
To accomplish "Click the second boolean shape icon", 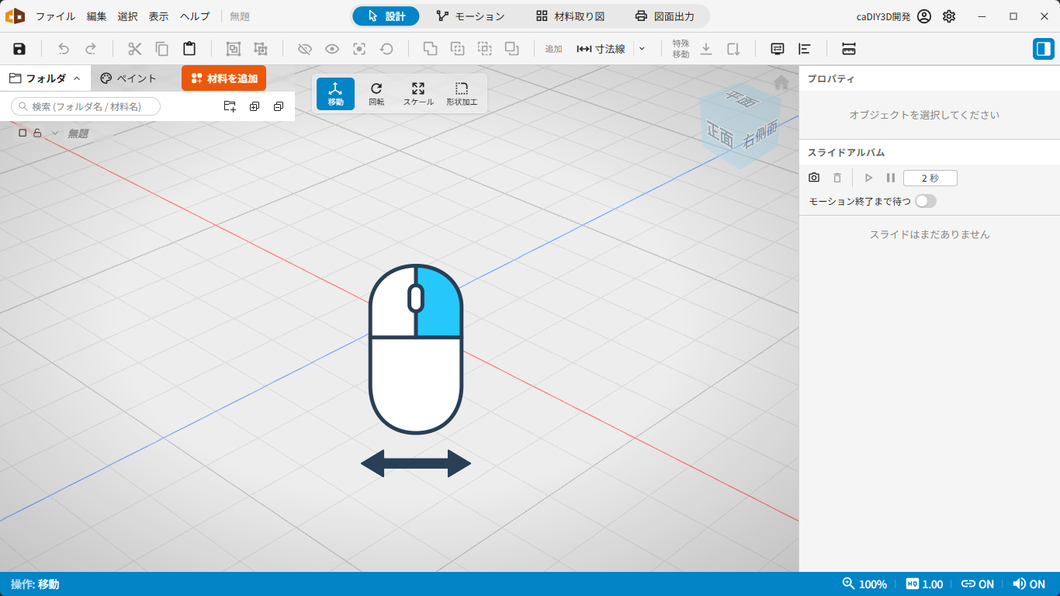I will tap(458, 49).
